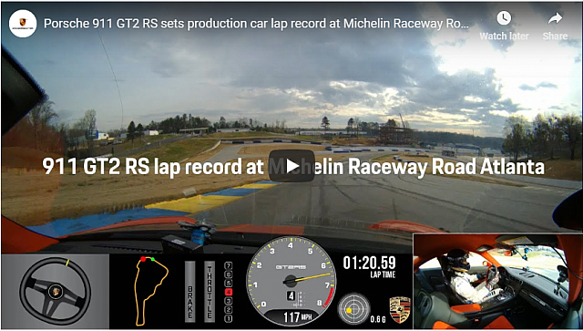Screen dimensions: 583x331
Task: Click the 0.6 G value text
Action: pyautogui.click(x=378, y=320)
